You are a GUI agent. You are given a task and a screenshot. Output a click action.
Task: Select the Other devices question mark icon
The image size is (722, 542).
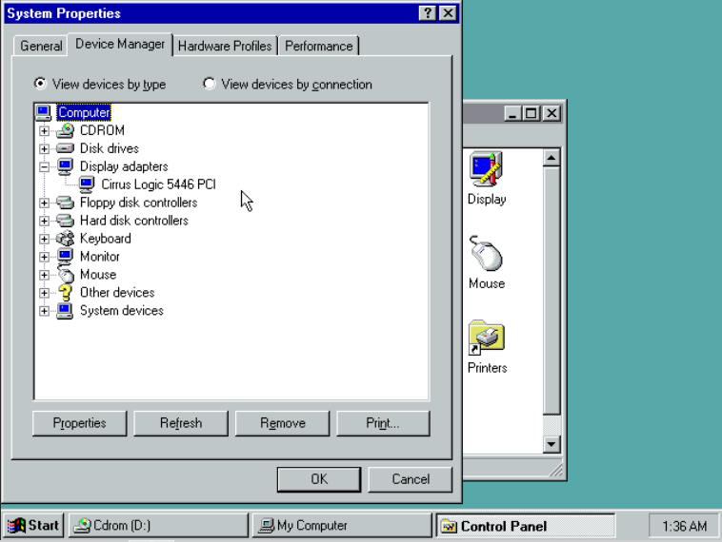pyautogui.click(x=65, y=293)
